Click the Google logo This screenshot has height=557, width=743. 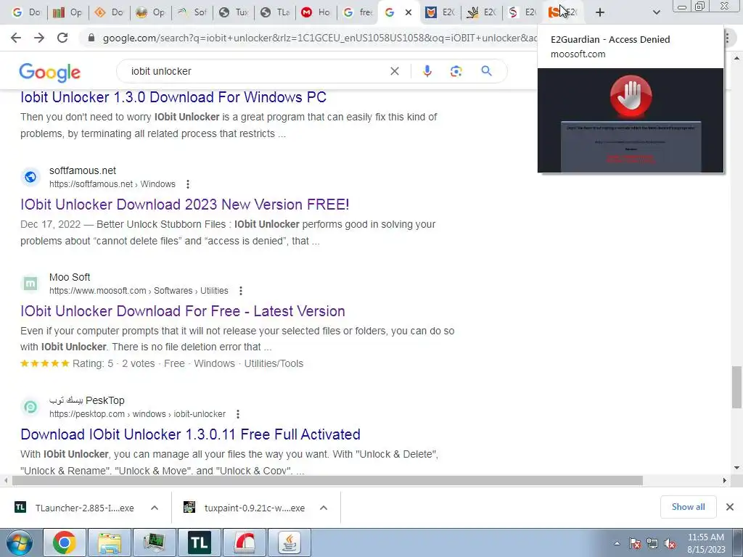[x=50, y=73]
